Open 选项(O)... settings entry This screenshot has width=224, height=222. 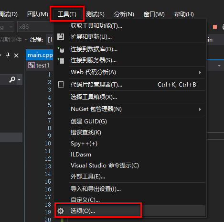pyautogui.click(x=130, y=211)
